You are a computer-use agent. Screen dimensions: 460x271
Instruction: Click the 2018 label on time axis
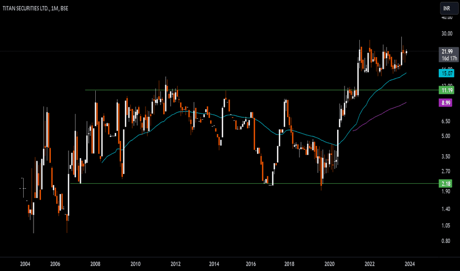[x=289, y=264]
